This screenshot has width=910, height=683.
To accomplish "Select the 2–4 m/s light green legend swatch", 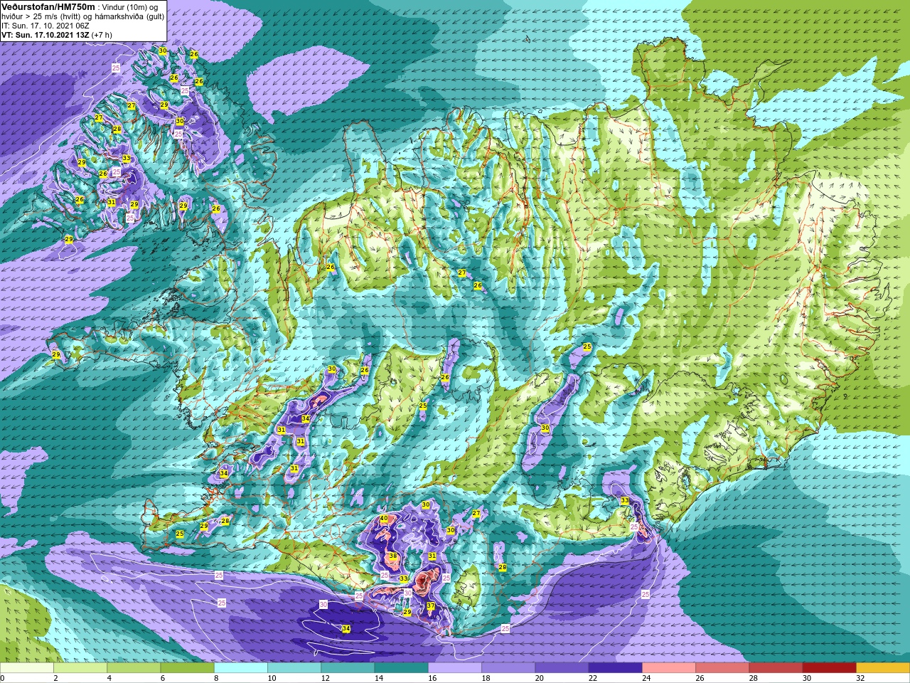I will (x=80, y=668).
